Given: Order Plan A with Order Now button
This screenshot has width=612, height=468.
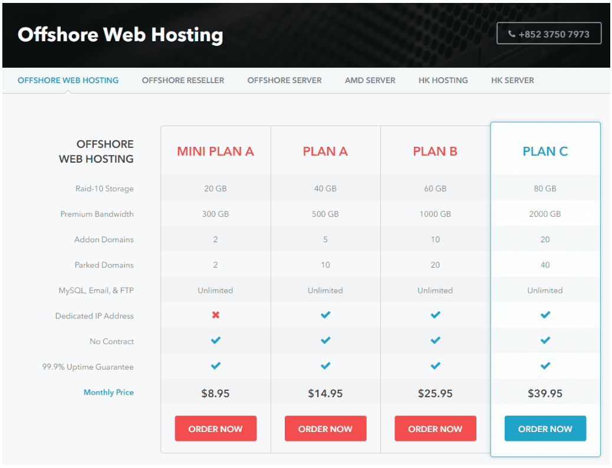Looking at the screenshot, I should pyautogui.click(x=325, y=429).
